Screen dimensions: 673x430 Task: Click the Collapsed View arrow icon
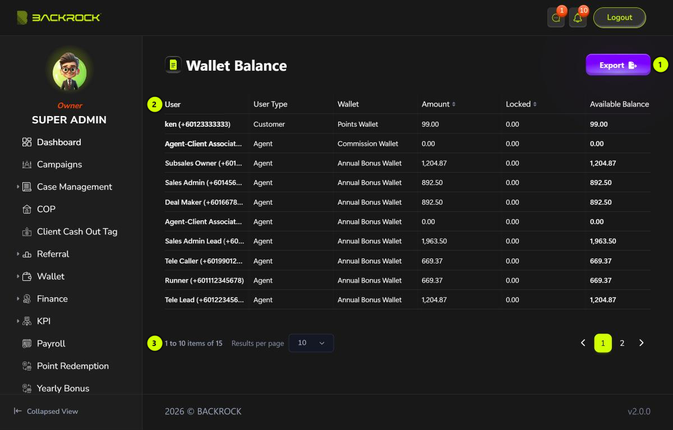pyautogui.click(x=18, y=411)
